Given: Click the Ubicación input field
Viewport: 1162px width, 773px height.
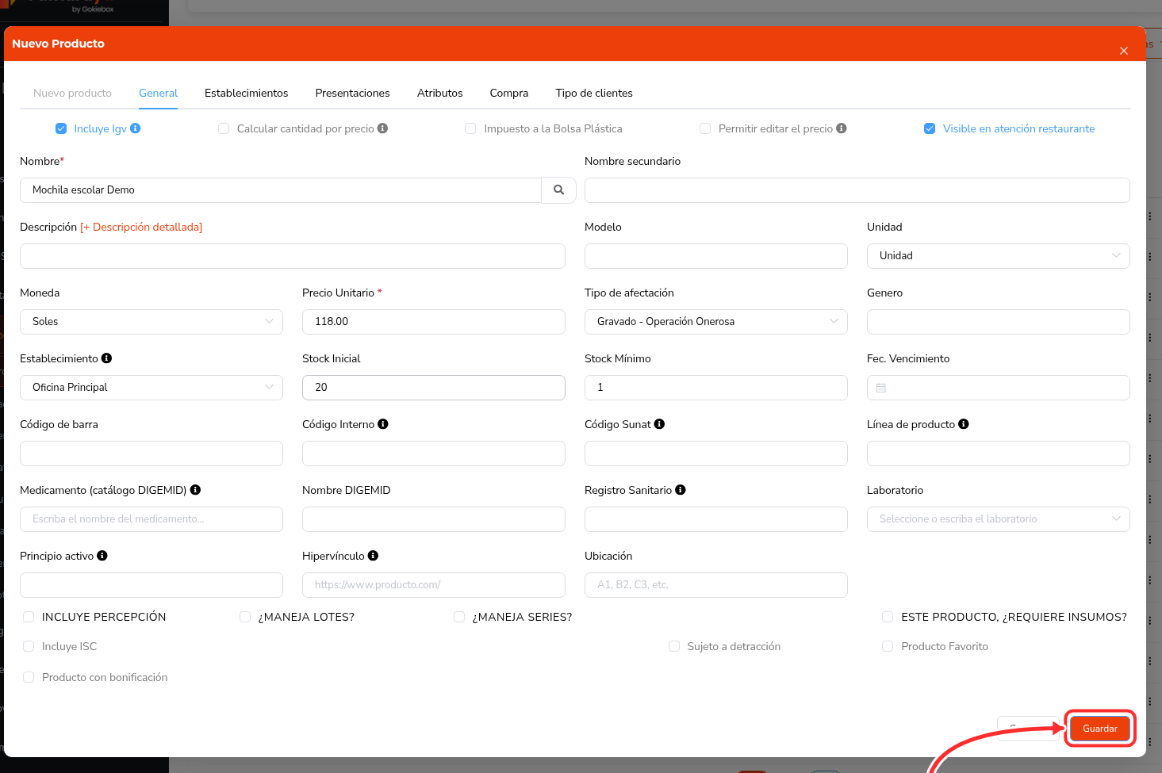Looking at the screenshot, I should click(x=716, y=585).
